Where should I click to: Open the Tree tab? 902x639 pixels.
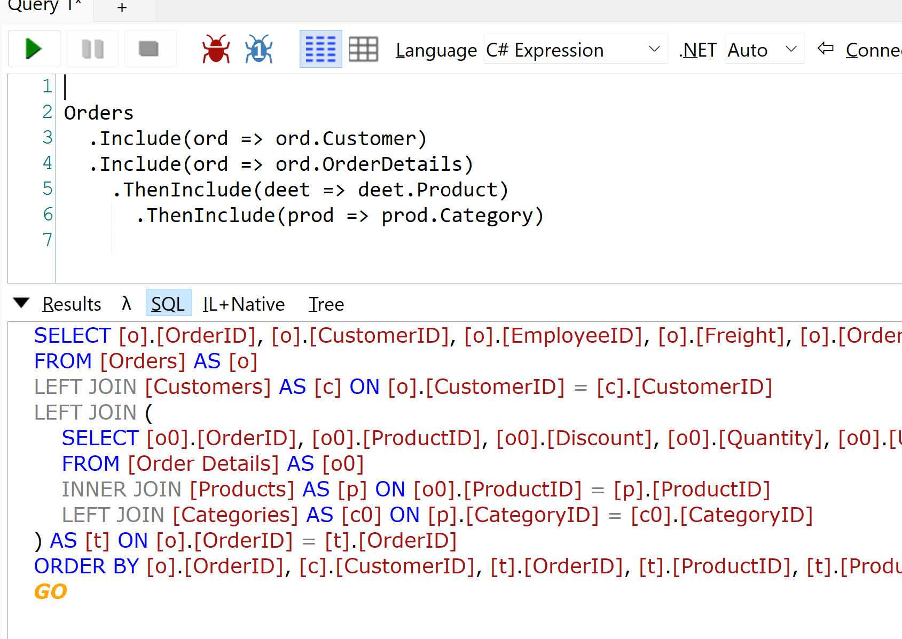coord(326,304)
